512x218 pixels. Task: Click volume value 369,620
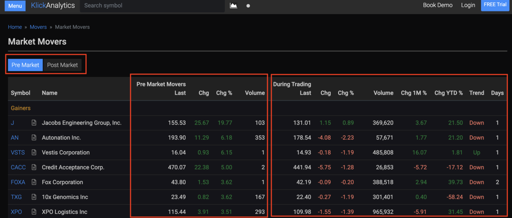[x=383, y=123]
